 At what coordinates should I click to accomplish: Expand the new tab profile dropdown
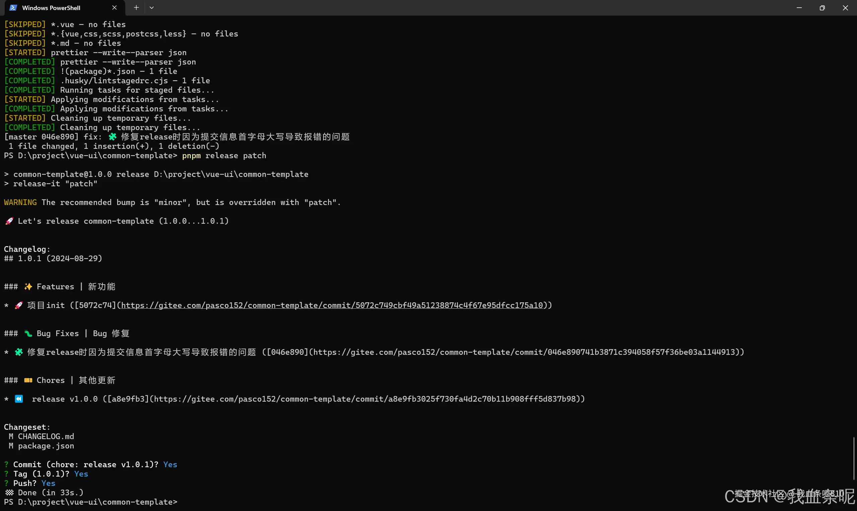click(x=152, y=8)
